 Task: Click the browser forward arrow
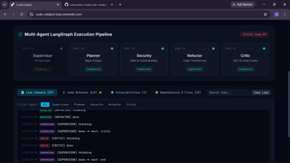(13, 14)
